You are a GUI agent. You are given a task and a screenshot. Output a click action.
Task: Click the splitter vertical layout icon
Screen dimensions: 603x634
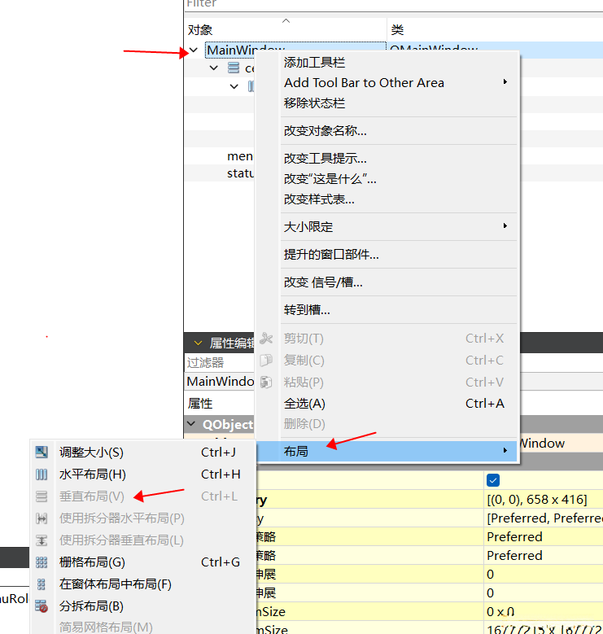pos(42,540)
